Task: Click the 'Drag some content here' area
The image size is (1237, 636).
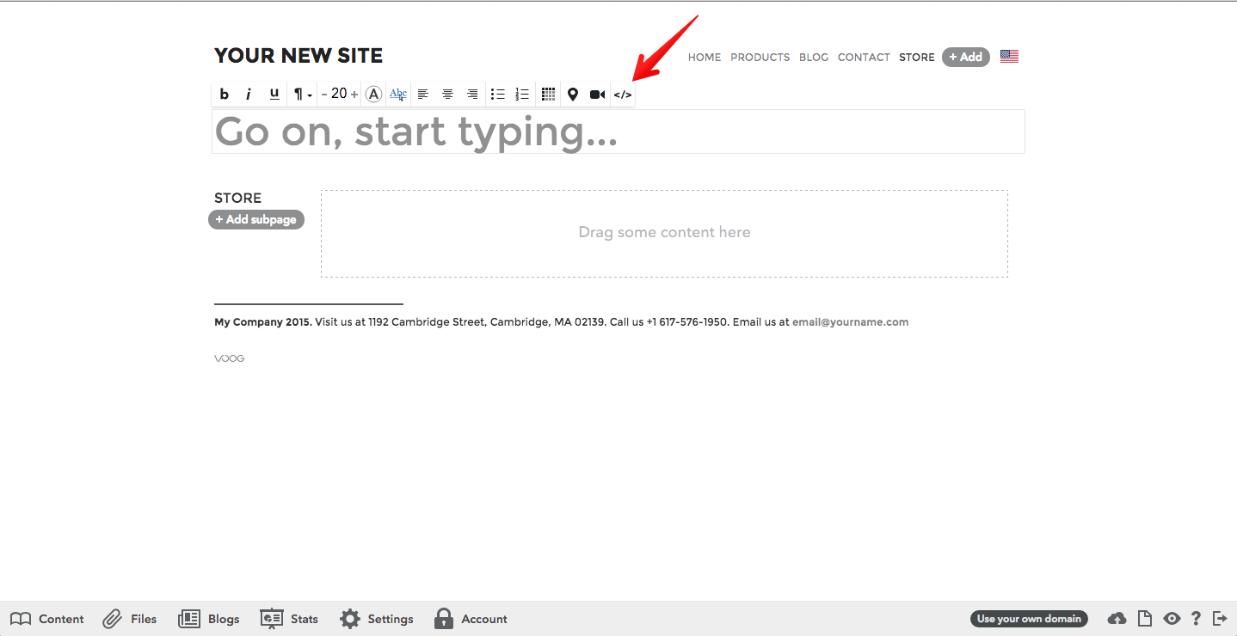Action: coord(664,234)
